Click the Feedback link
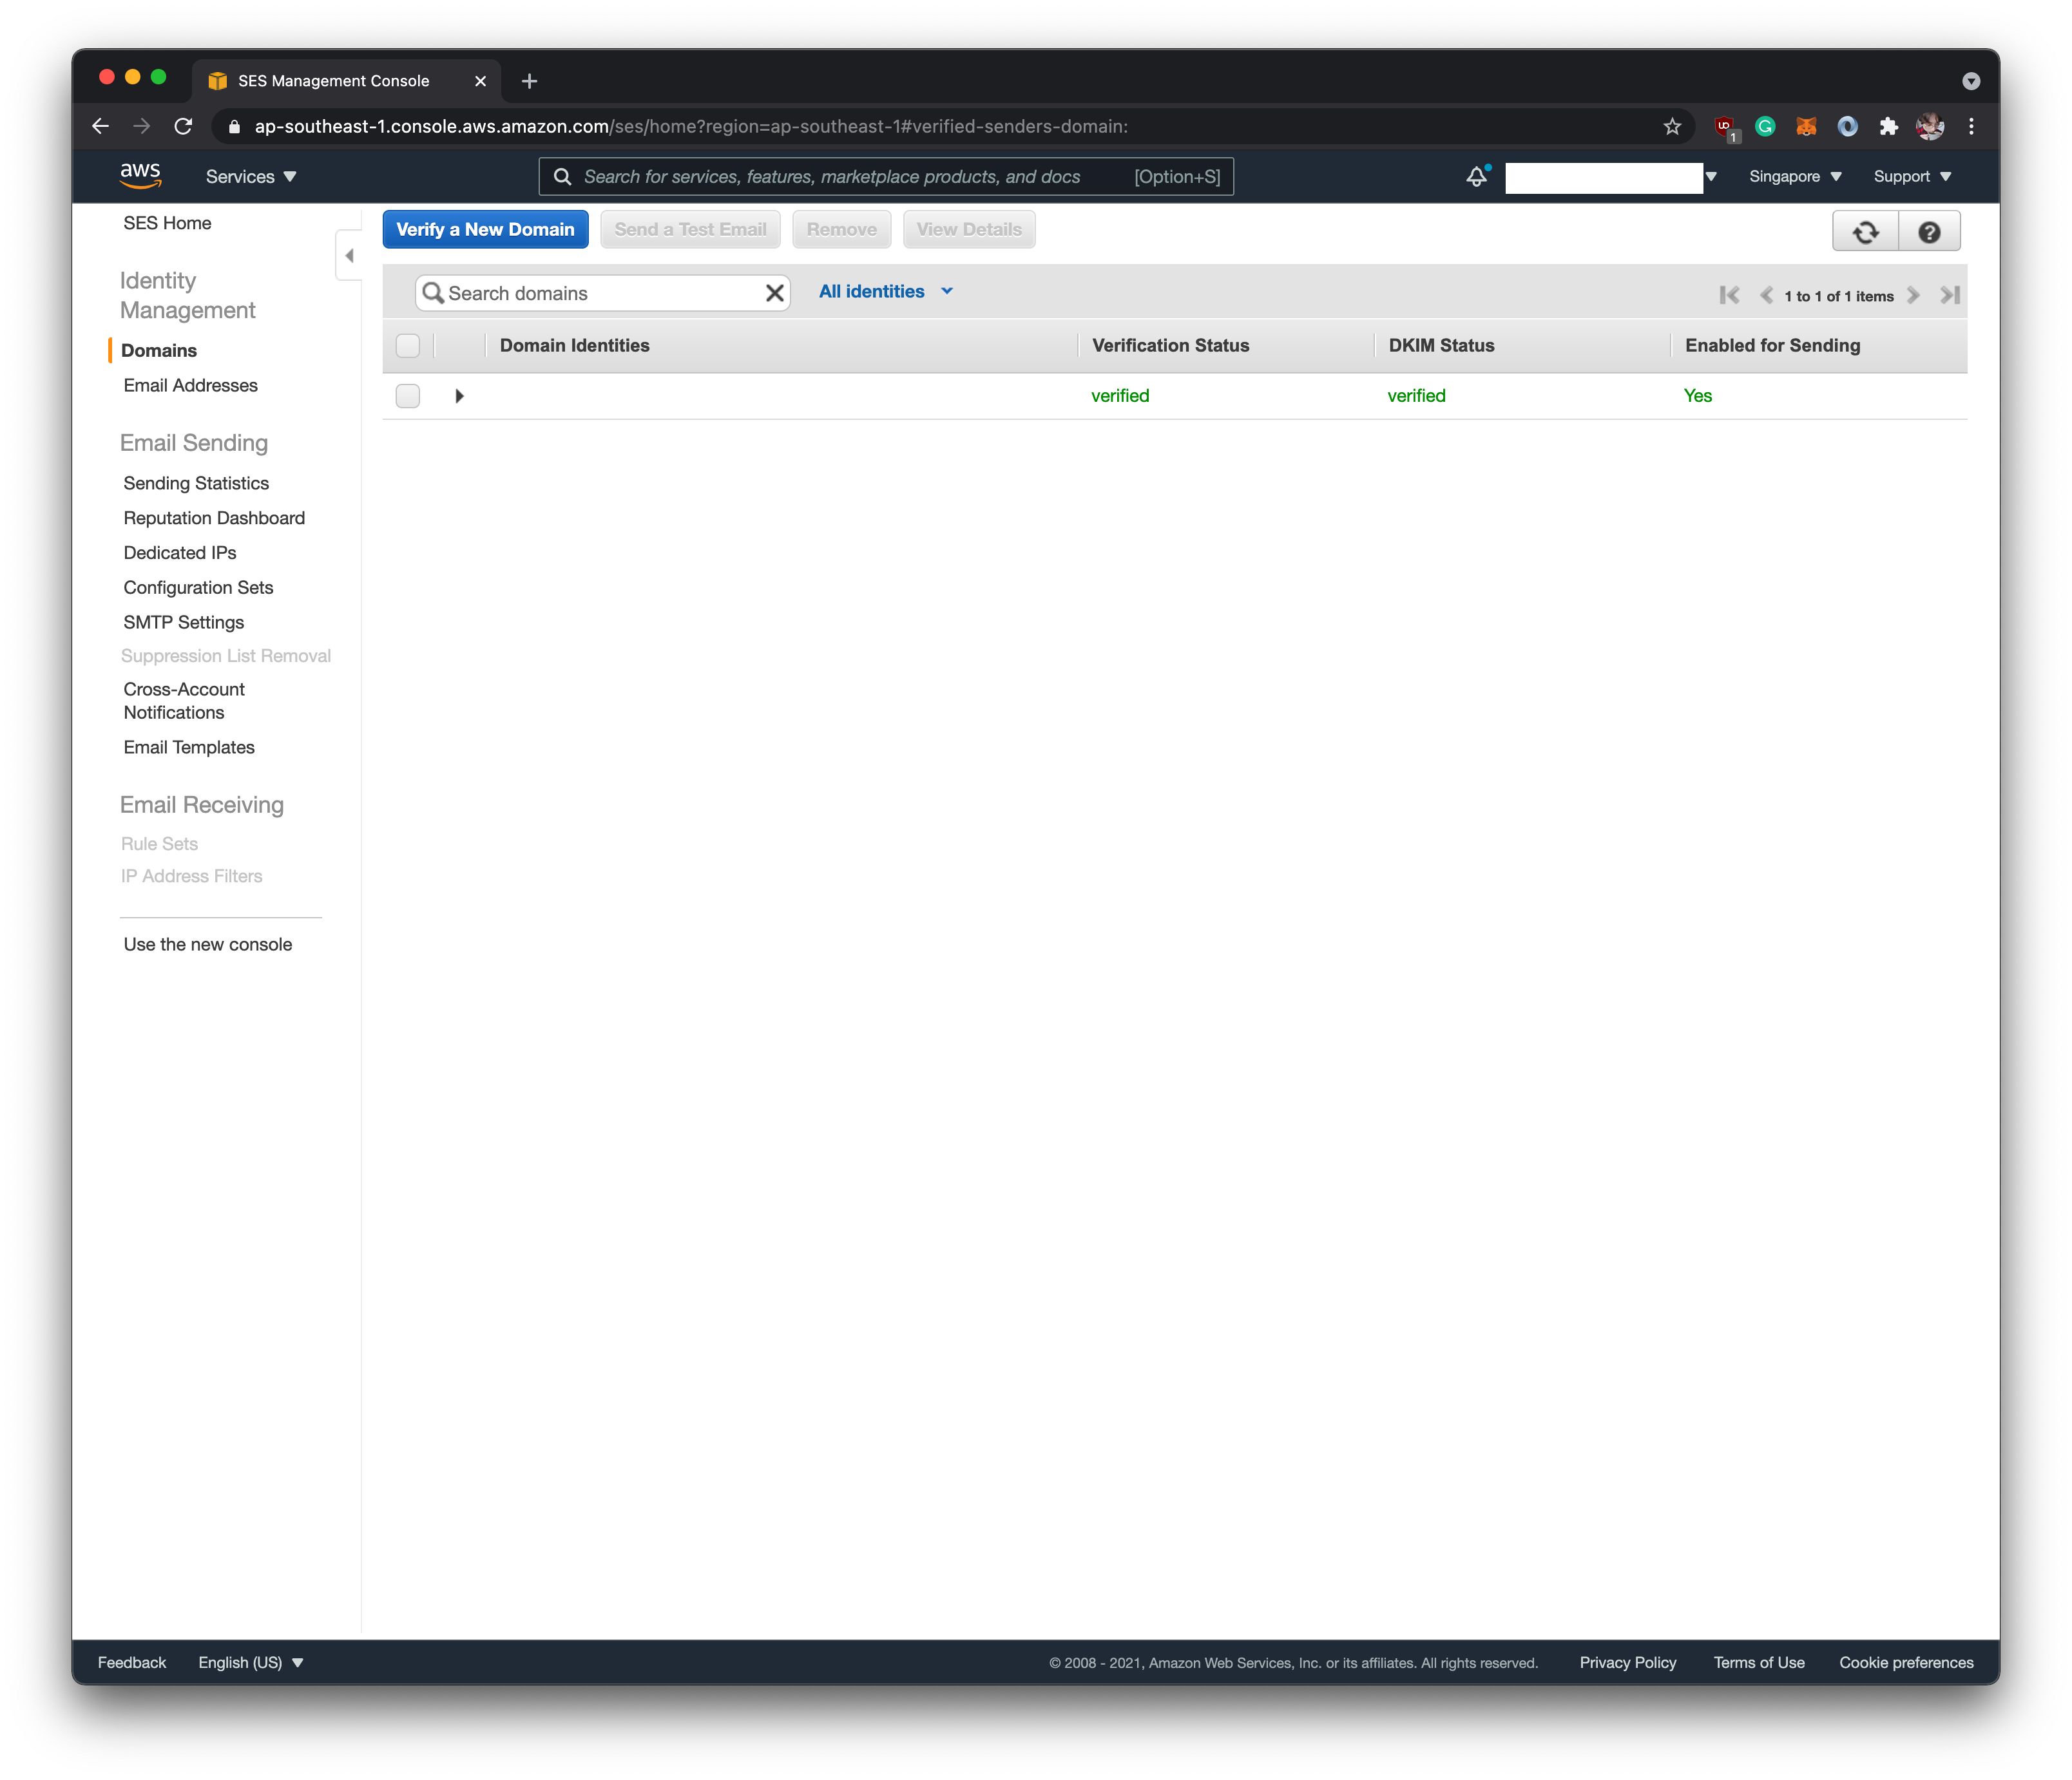 pos(132,1662)
